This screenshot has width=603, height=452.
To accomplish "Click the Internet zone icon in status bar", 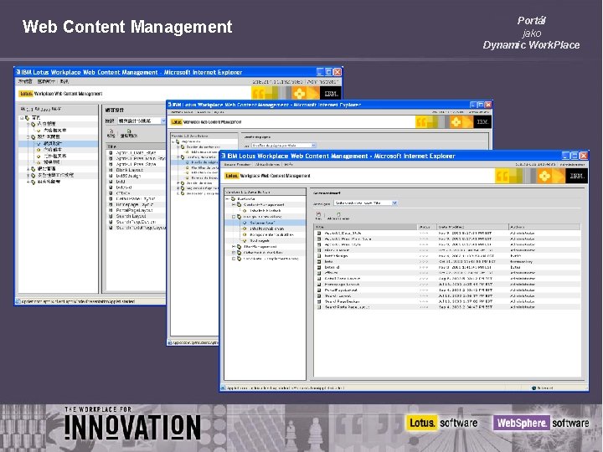I will 533,388.
